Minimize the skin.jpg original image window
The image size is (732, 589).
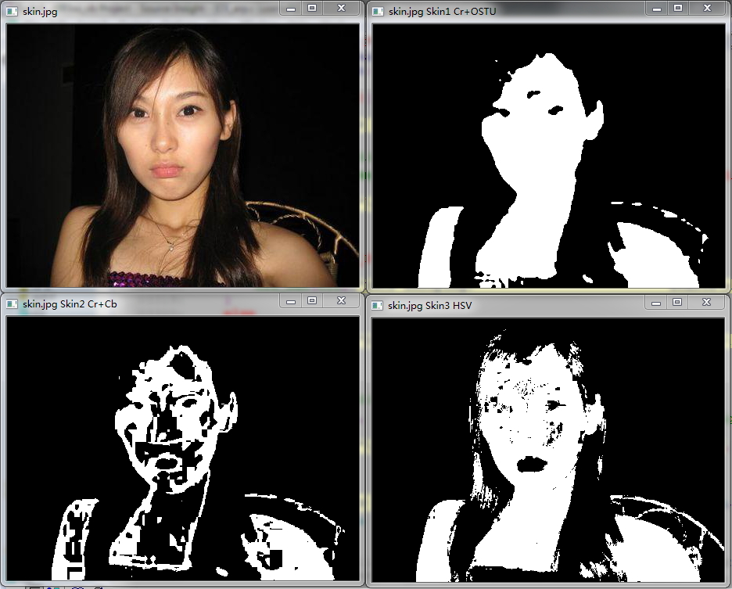tap(290, 9)
